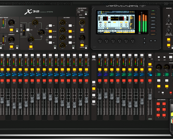Select bus sends bank 9-12

click(x=70, y=37)
